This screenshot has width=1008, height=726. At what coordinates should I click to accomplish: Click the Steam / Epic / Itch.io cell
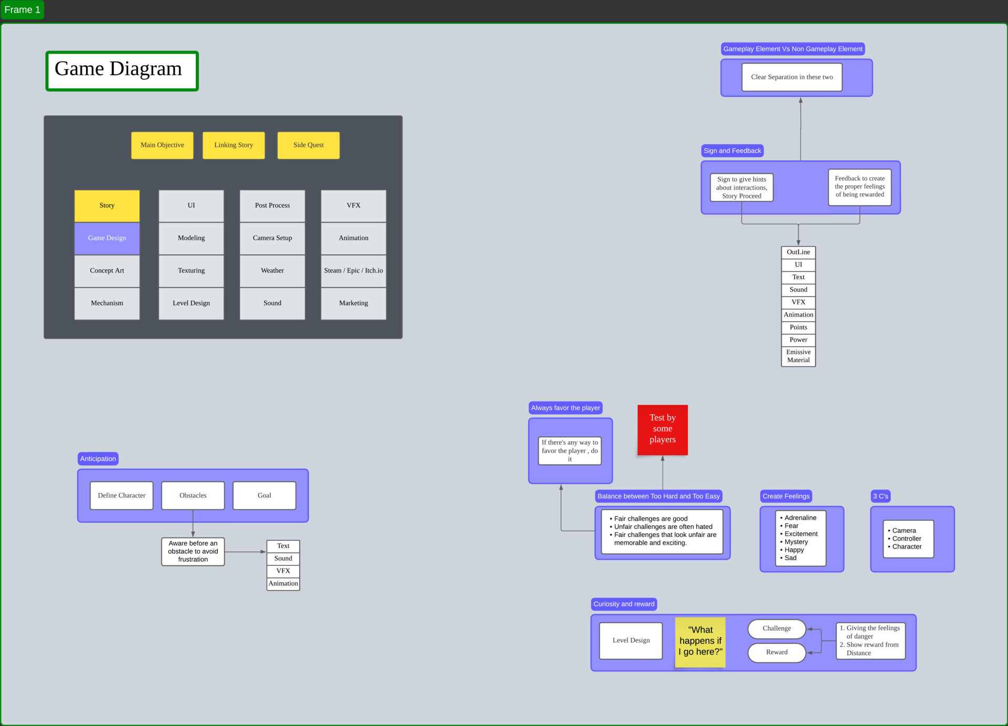353,271
